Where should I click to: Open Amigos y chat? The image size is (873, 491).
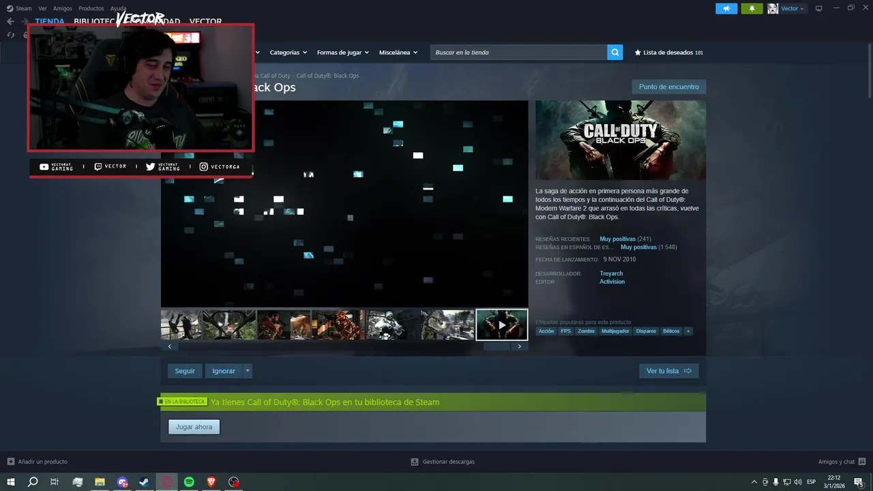click(842, 462)
